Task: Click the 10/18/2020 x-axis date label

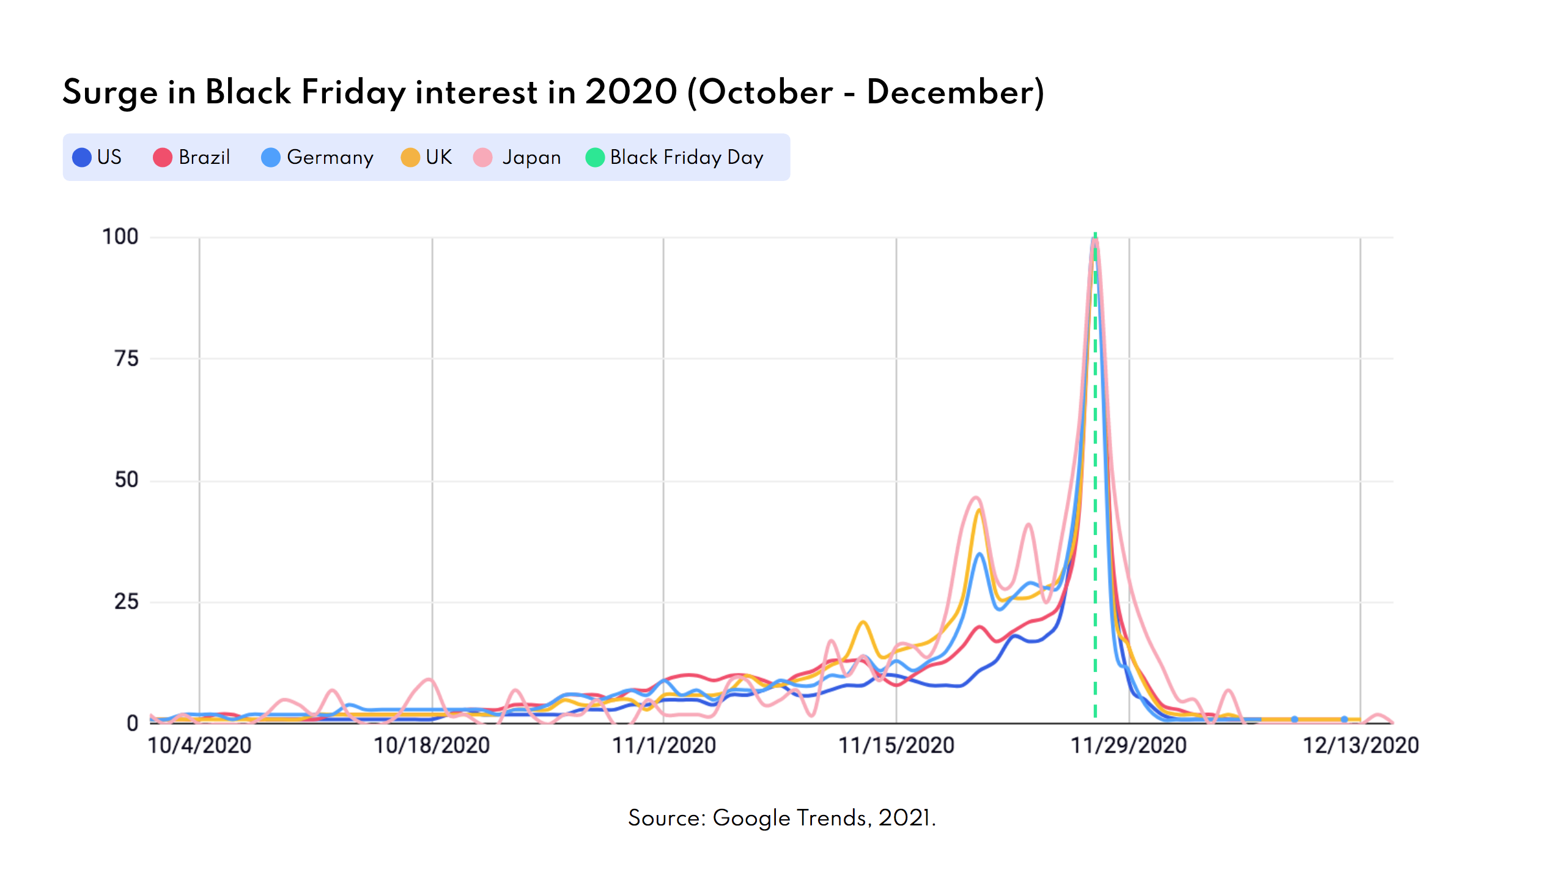Action: click(x=432, y=745)
